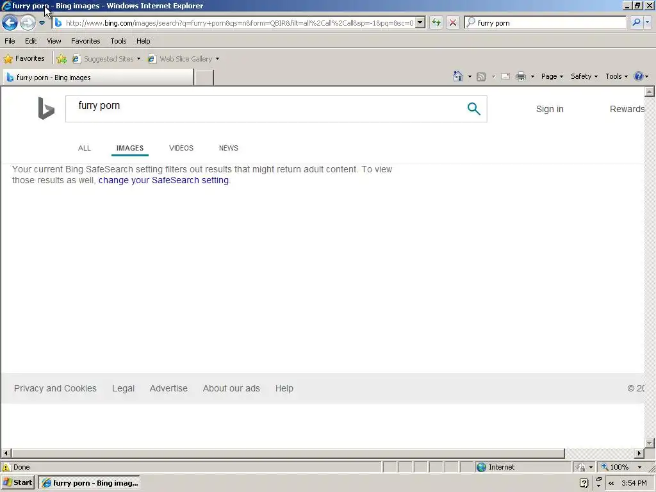
Task: Select the IMAGES results tab
Action: (129, 148)
